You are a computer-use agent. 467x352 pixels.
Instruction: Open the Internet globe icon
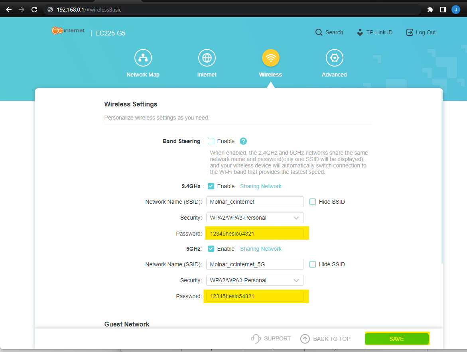coord(207,58)
